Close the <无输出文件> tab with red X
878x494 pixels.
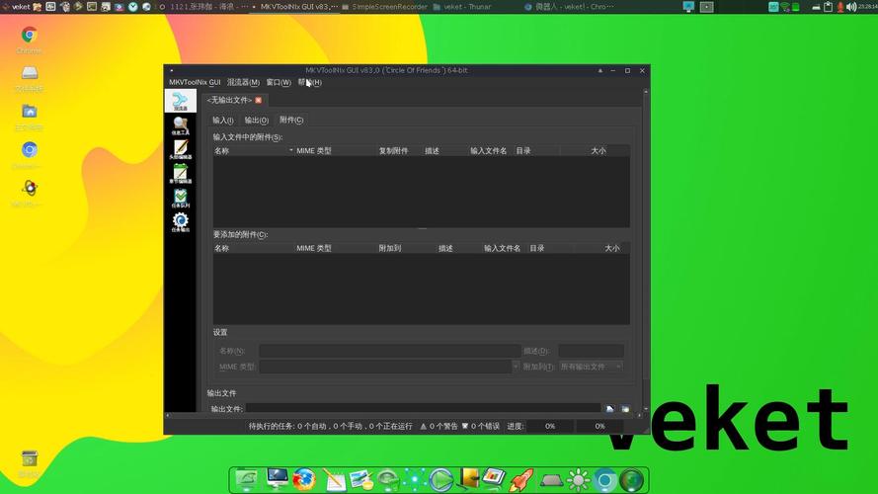258,100
